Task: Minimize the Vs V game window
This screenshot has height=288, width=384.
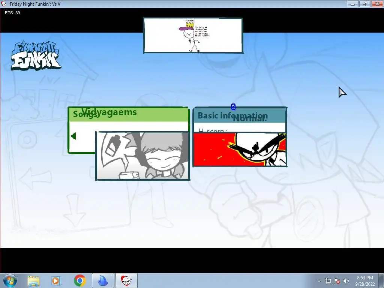Action: 352,4
